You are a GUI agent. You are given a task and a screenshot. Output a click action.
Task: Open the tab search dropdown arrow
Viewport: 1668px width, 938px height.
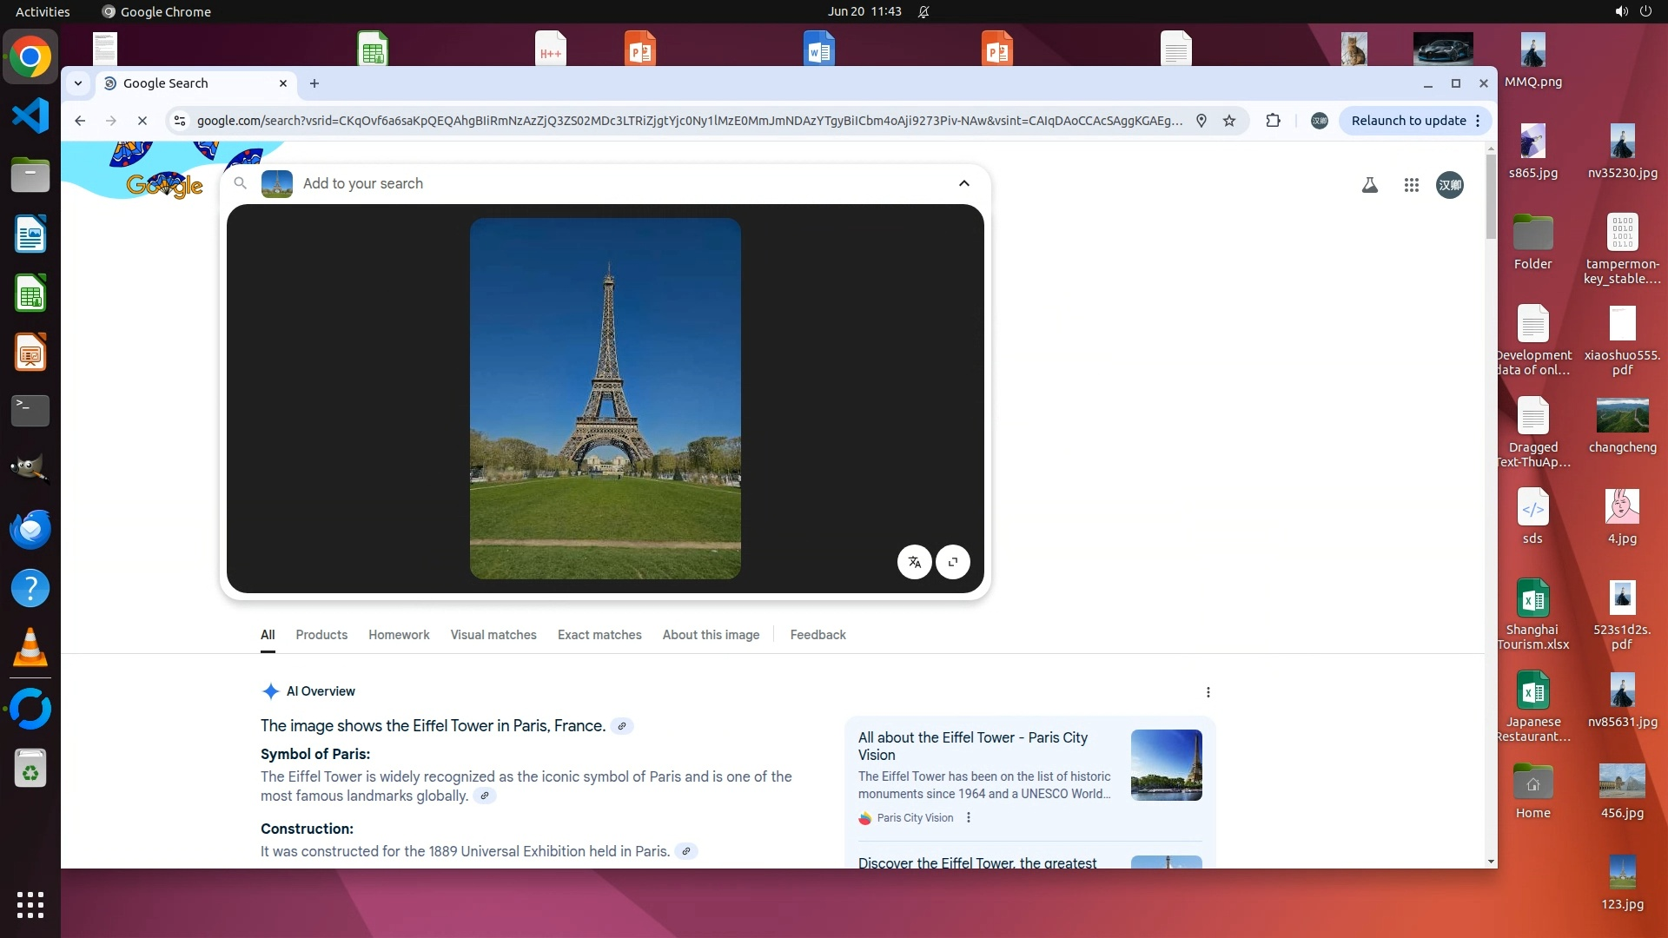[x=78, y=83]
